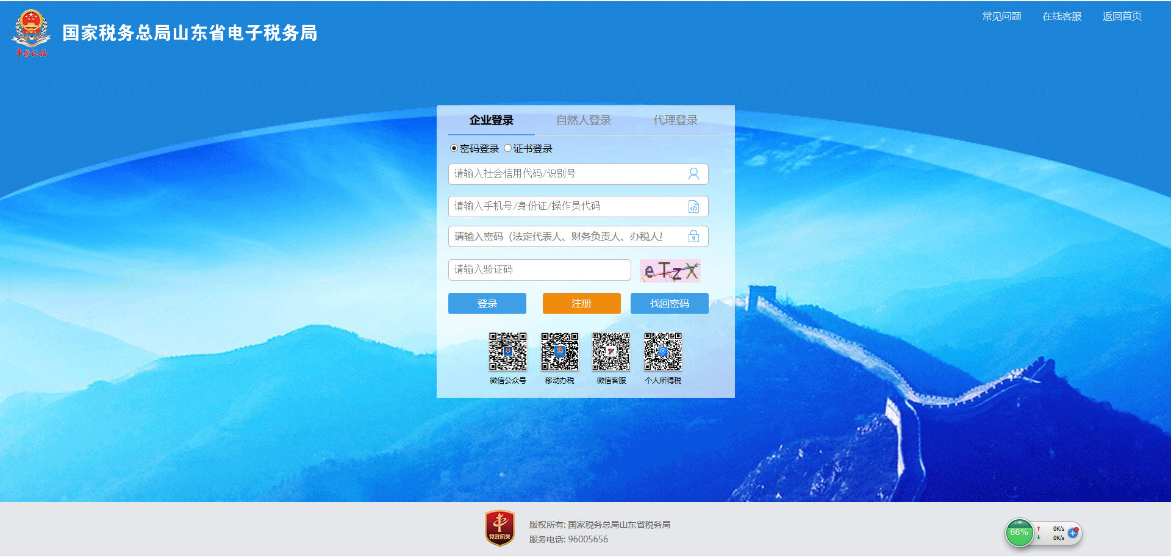Go to 返回首页 link
Image resolution: width=1171 pixels, height=557 pixels.
[x=1122, y=16]
